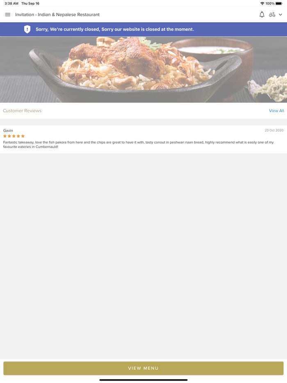
Task: Tap the shield warning icon in banner
Action: tap(27, 29)
